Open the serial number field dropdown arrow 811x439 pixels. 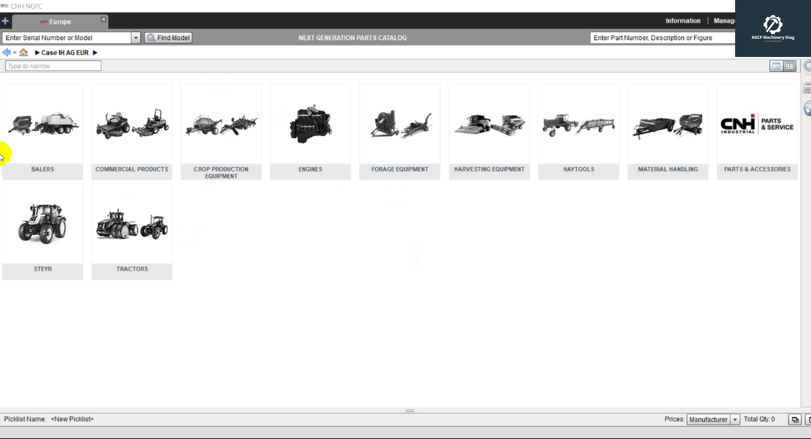tap(136, 38)
